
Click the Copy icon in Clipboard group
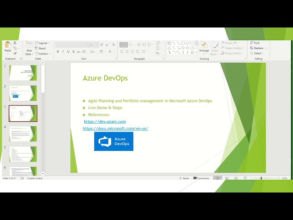[15, 48]
